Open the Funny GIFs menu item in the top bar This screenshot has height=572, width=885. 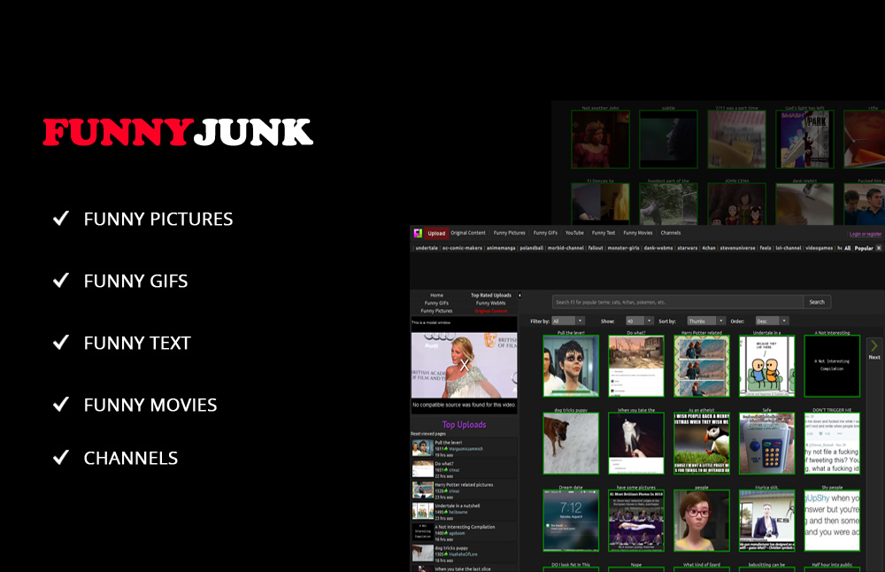click(545, 233)
